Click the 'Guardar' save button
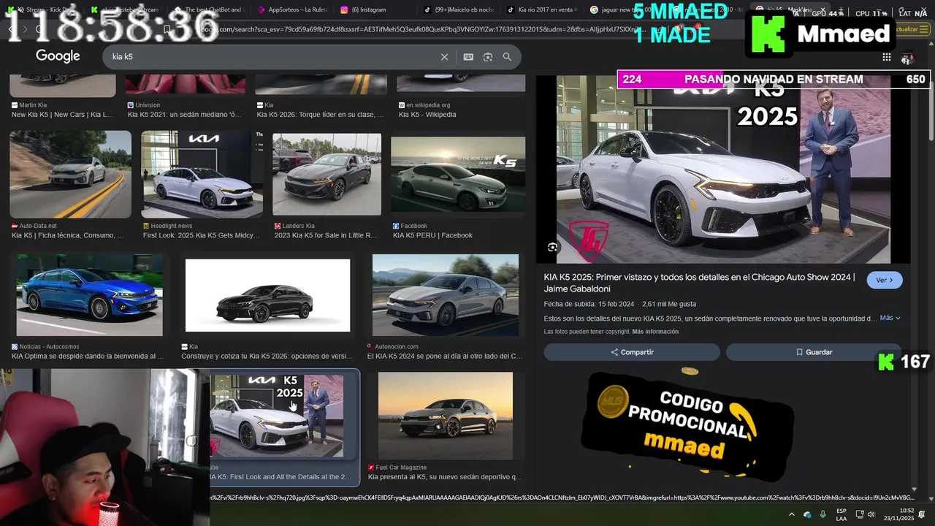 (814, 352)
